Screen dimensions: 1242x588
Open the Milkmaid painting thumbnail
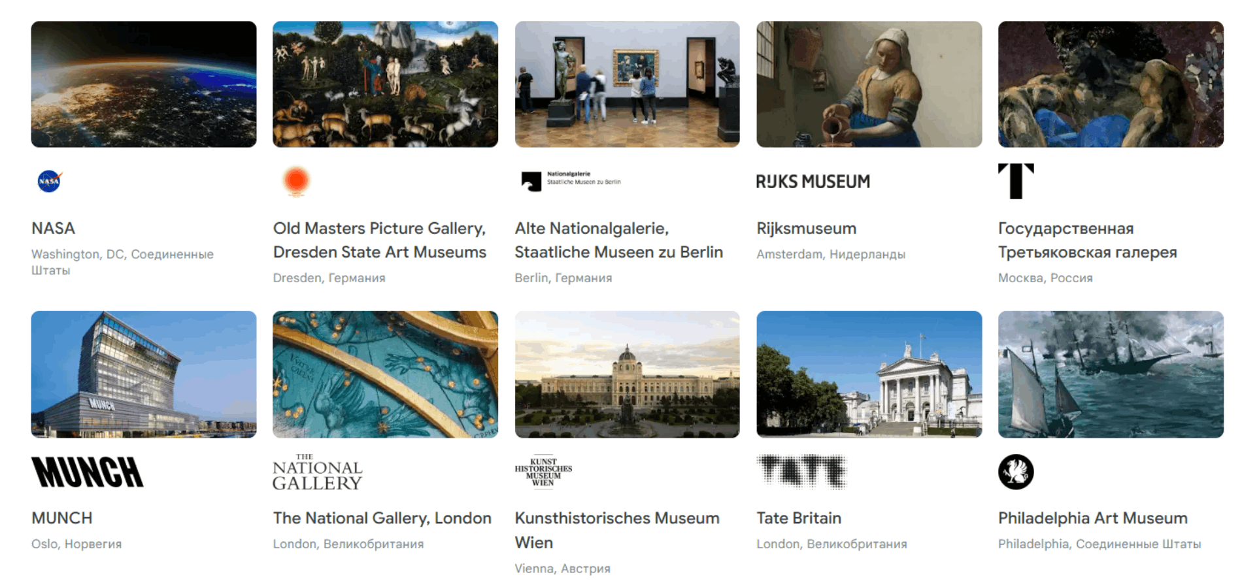click(x=869, y=84)
